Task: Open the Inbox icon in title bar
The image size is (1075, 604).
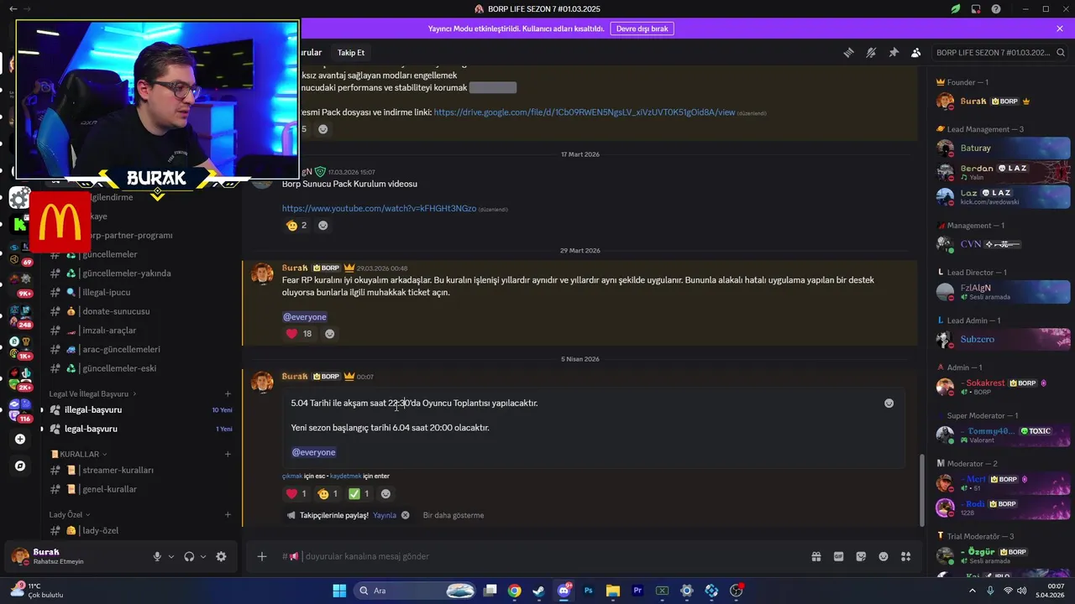Action: point(976,8)
